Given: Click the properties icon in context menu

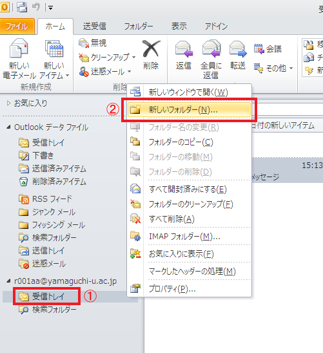Looking at the screenshot, I should [x=135, y=288].
